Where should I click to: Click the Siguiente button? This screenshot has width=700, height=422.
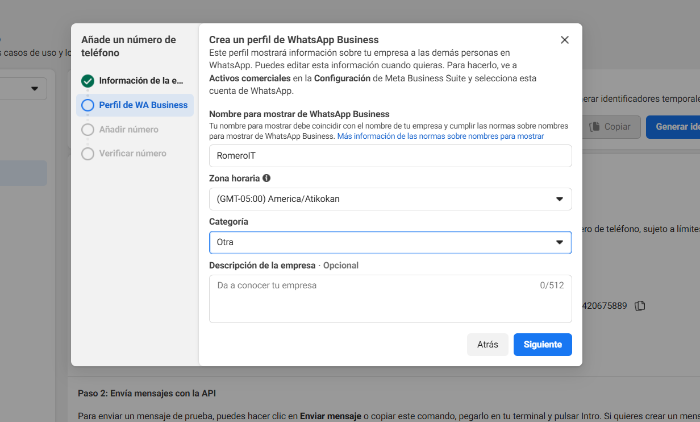click(x=543, y=345)
